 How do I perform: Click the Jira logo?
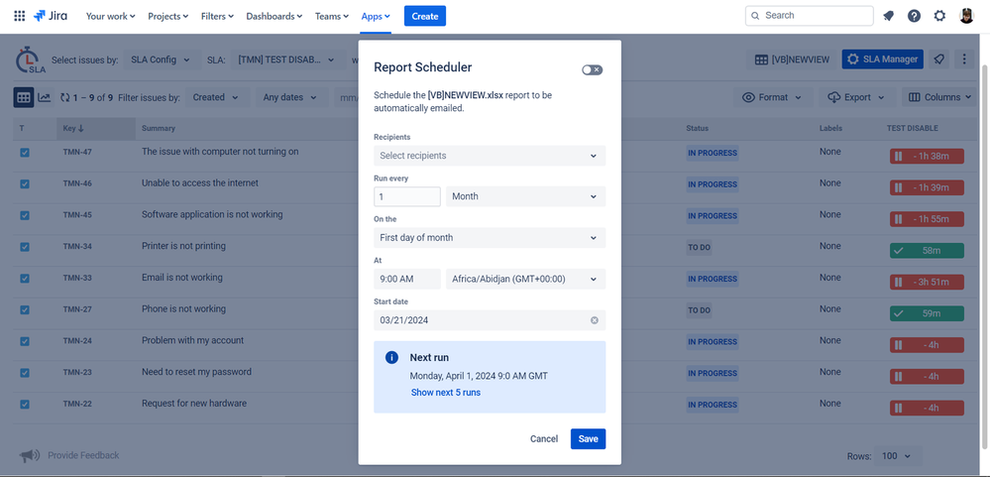click(x=51, y=16)
